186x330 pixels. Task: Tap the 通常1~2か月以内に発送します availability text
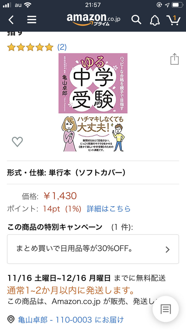click(x=71, y=291)
